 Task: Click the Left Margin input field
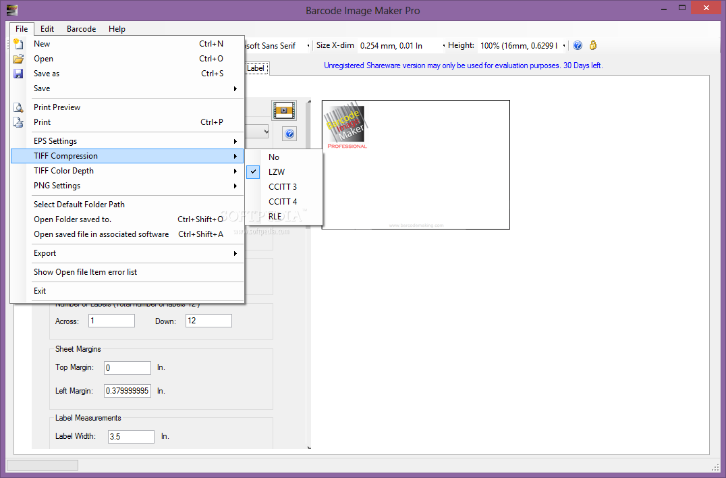pos(128,391)
